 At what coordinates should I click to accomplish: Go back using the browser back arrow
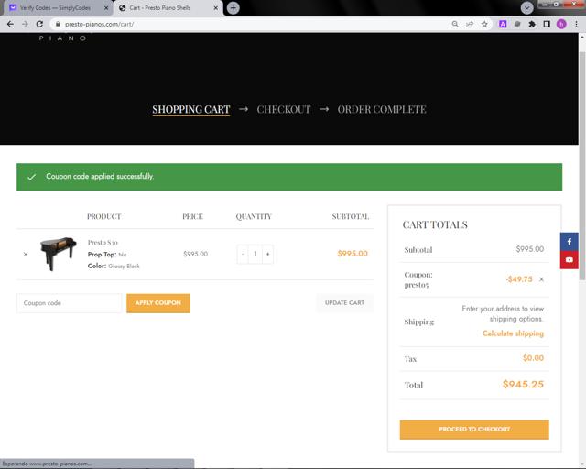(10, 25)
